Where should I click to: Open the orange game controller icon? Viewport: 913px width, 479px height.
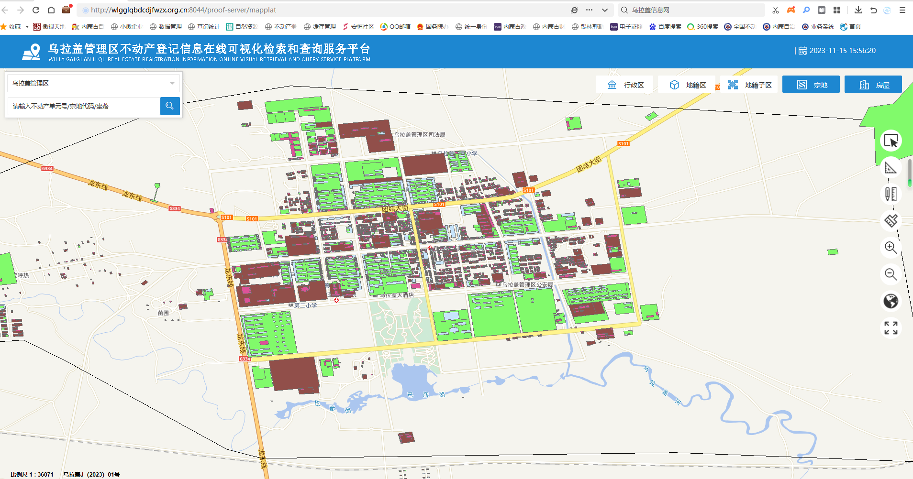(791, 10)
